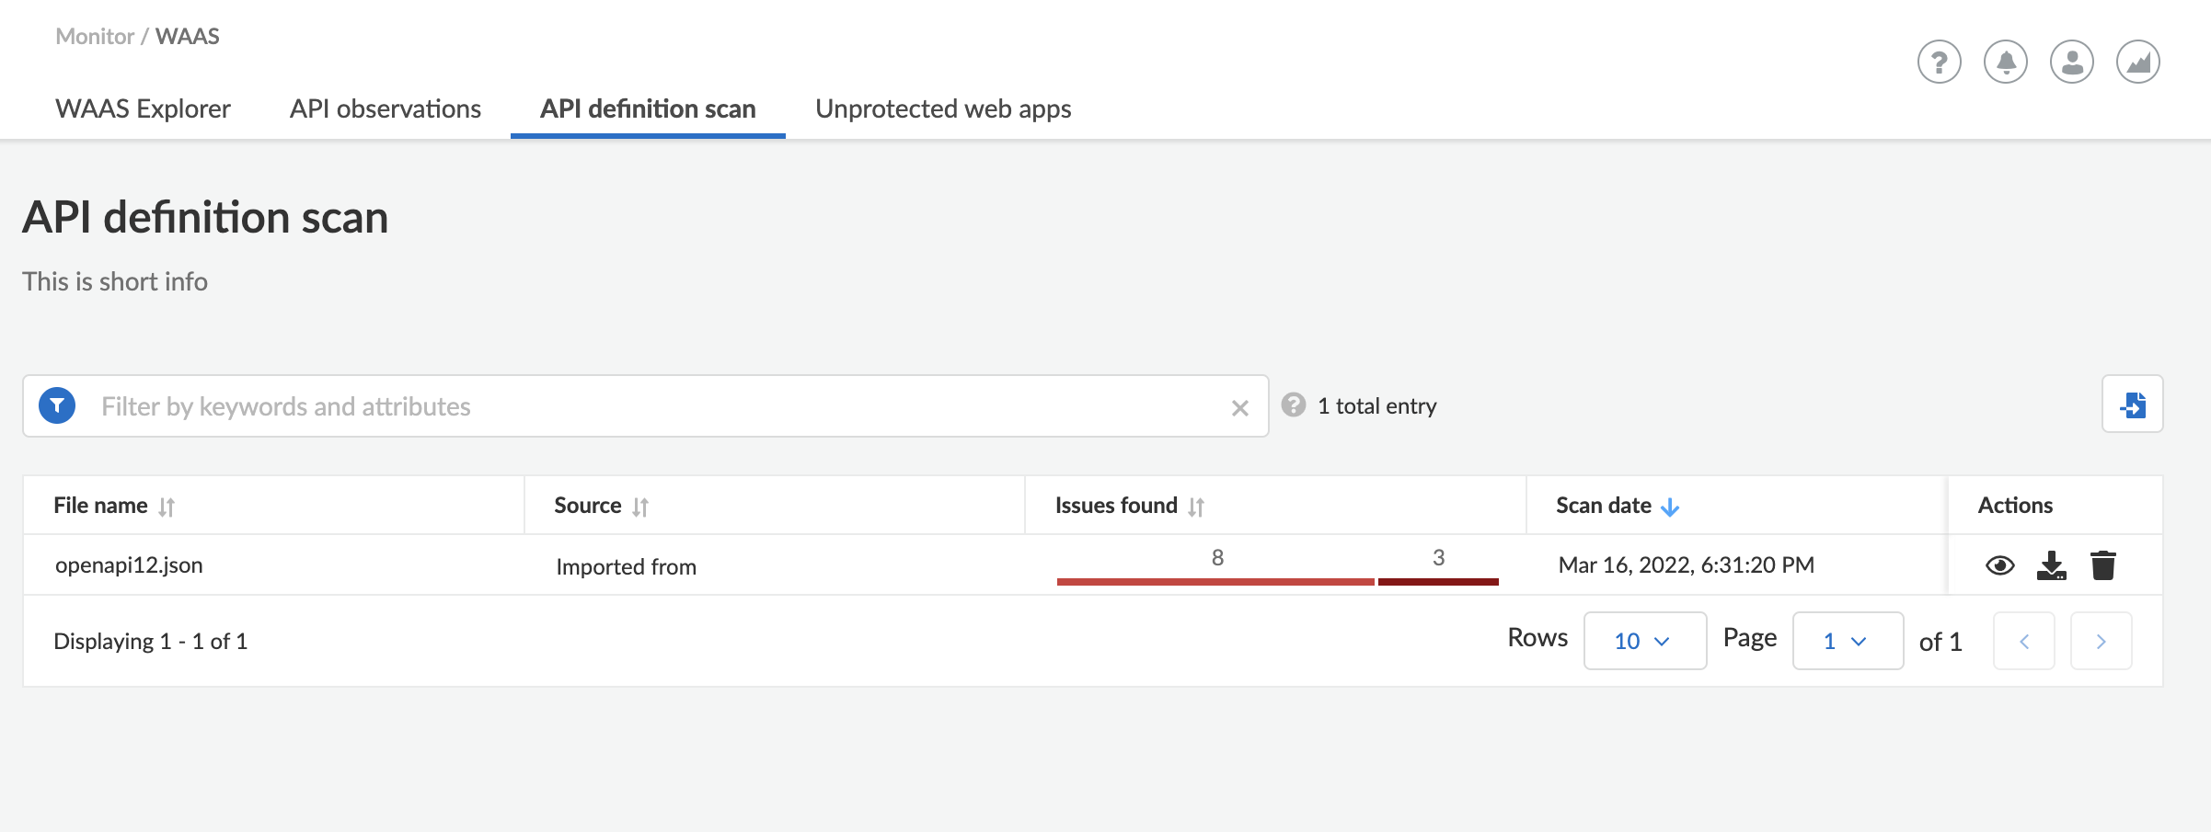
Task: Click the blue filter funnel icon
Action: [x=57, y=405]
